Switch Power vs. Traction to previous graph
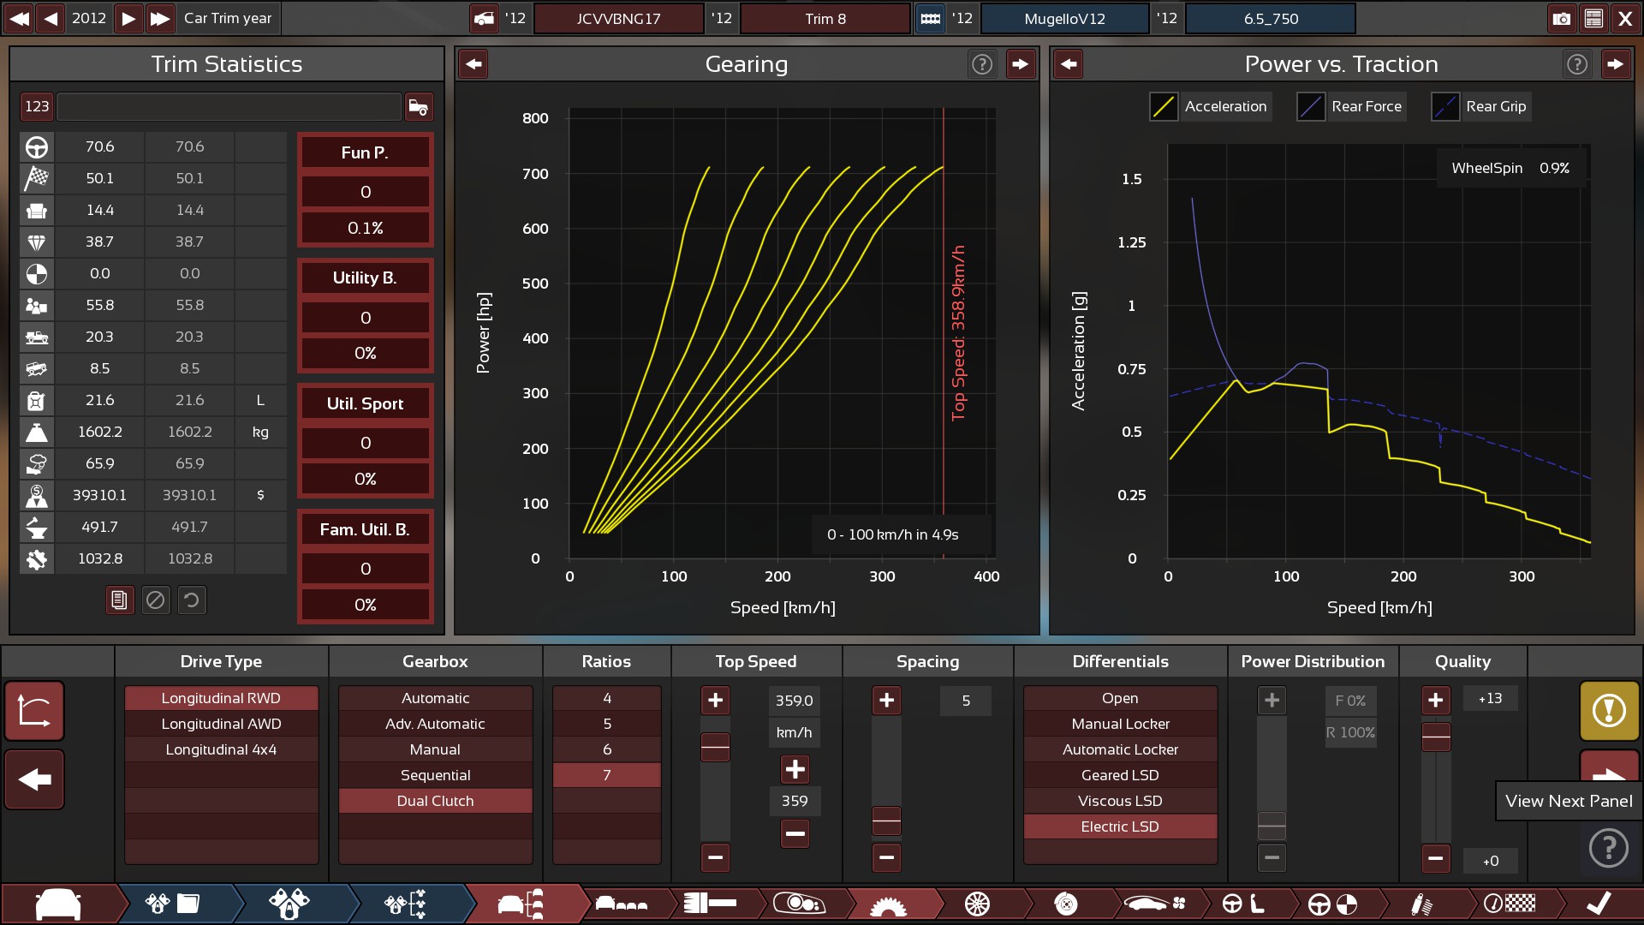The width and height of the screenshot is (1644, 925). click(x=1069, y=64)
